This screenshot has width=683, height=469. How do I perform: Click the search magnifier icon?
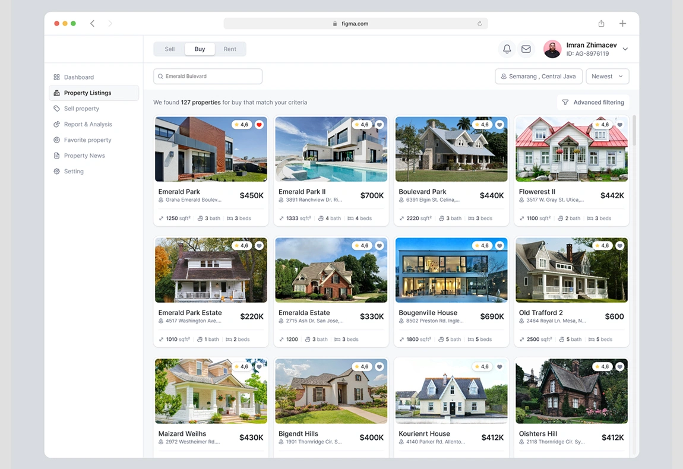[160, 76]
